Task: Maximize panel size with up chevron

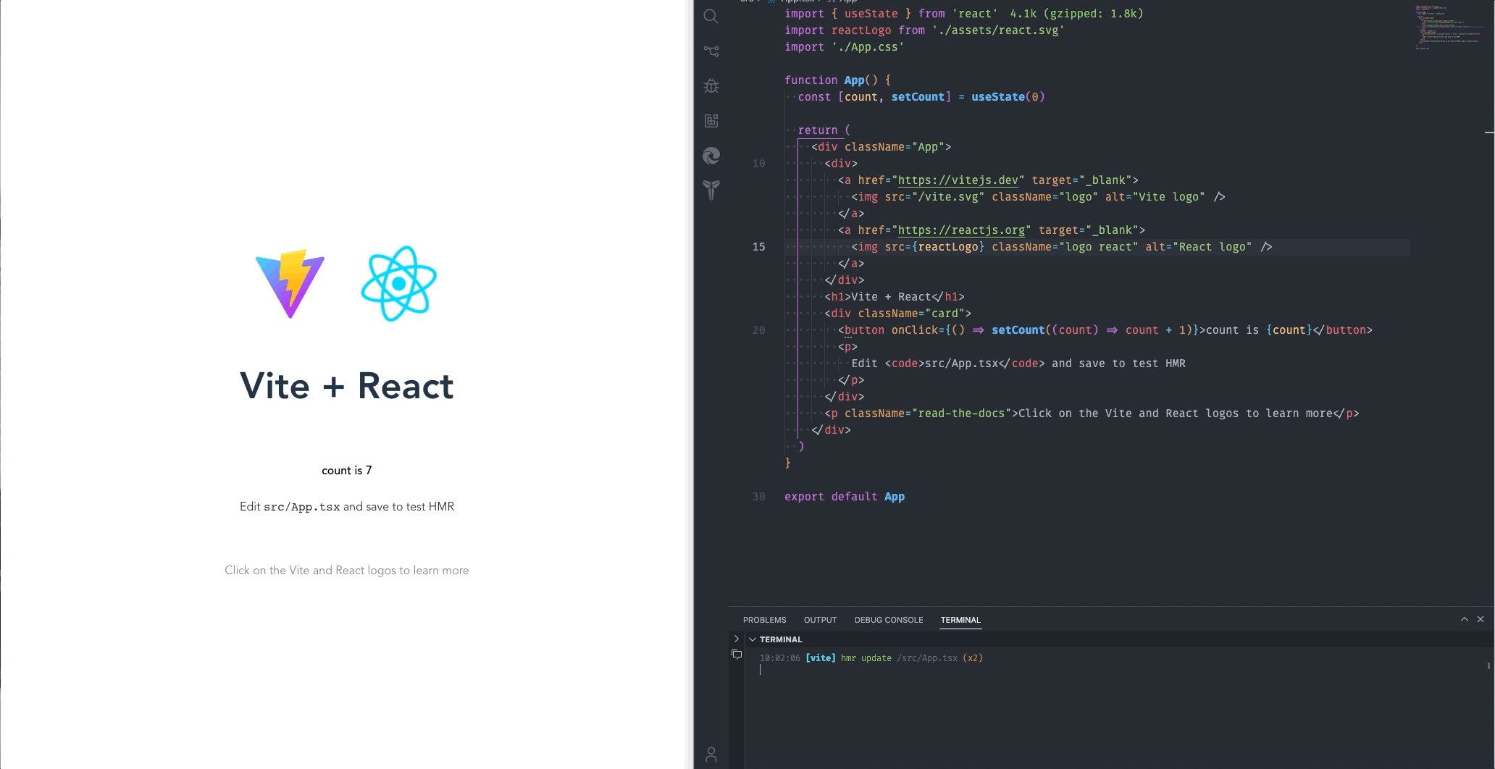Action: pos(1464,619)
